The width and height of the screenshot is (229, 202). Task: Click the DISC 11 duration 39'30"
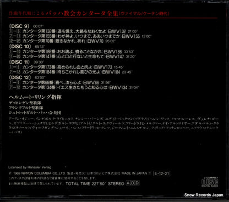tap(39, 62)
